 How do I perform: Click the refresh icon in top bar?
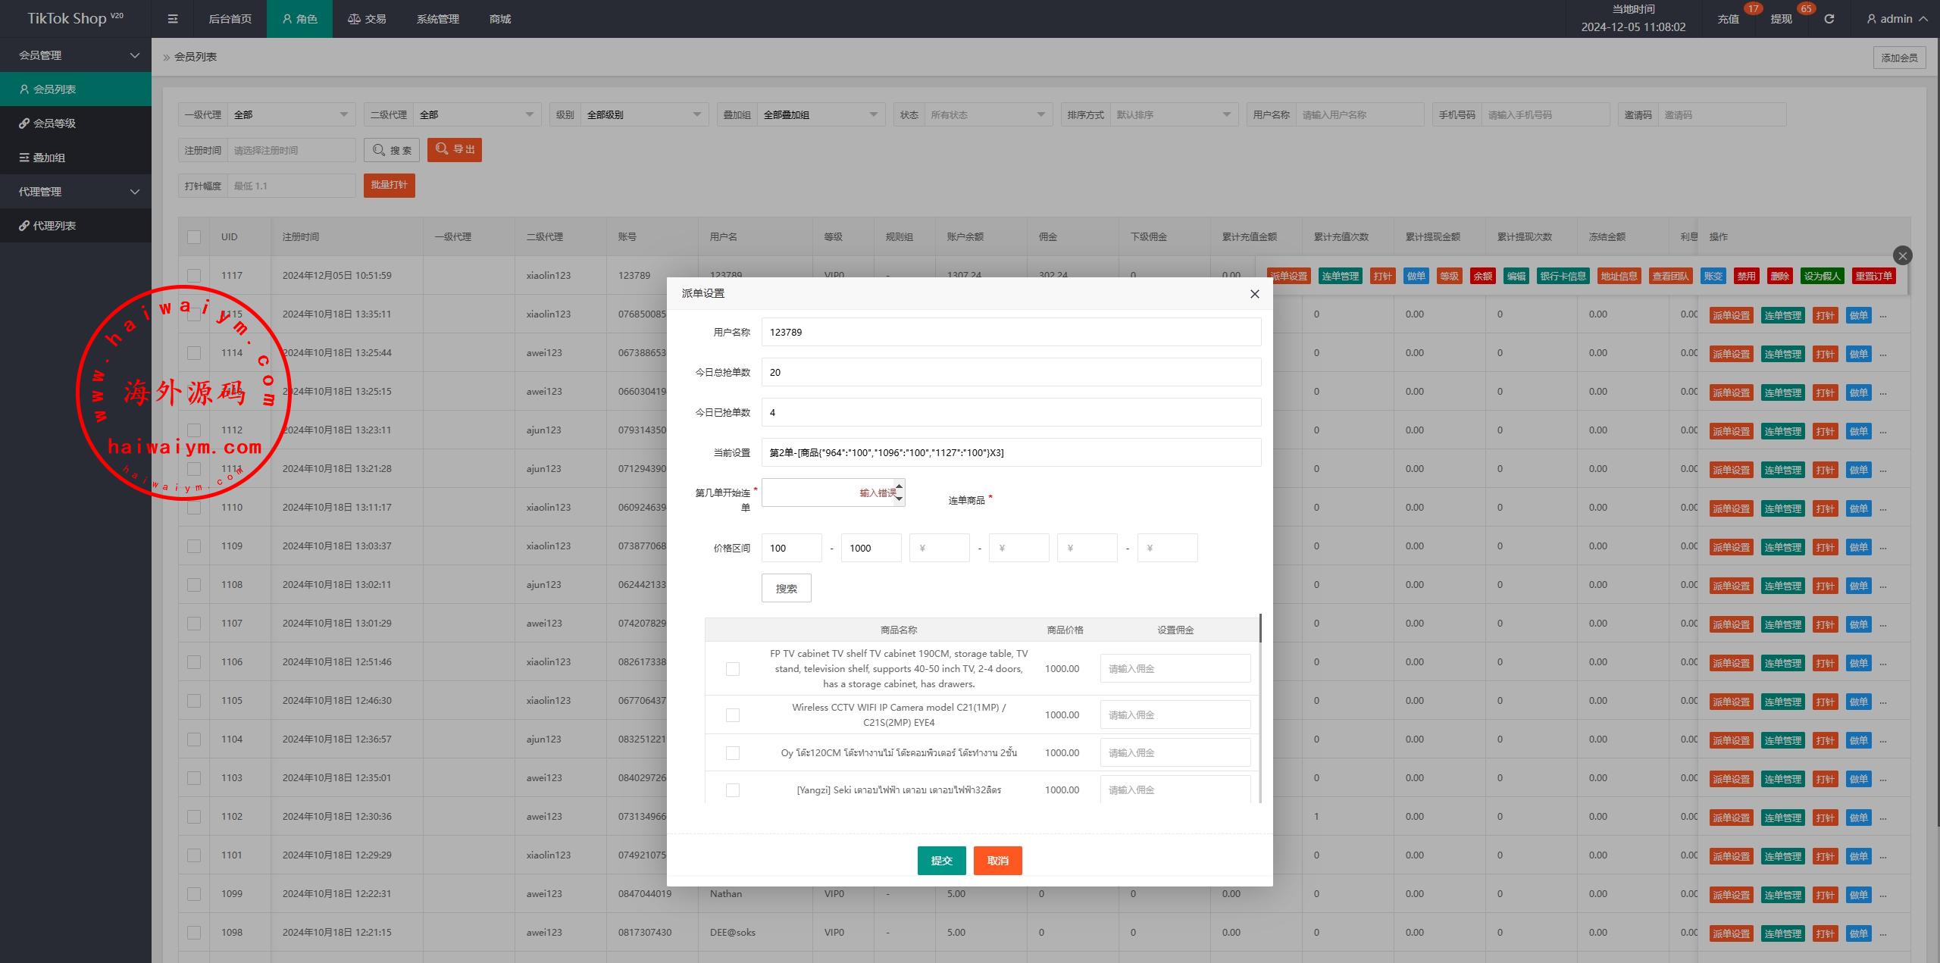pyautogui.click(x=1829, y=19)
